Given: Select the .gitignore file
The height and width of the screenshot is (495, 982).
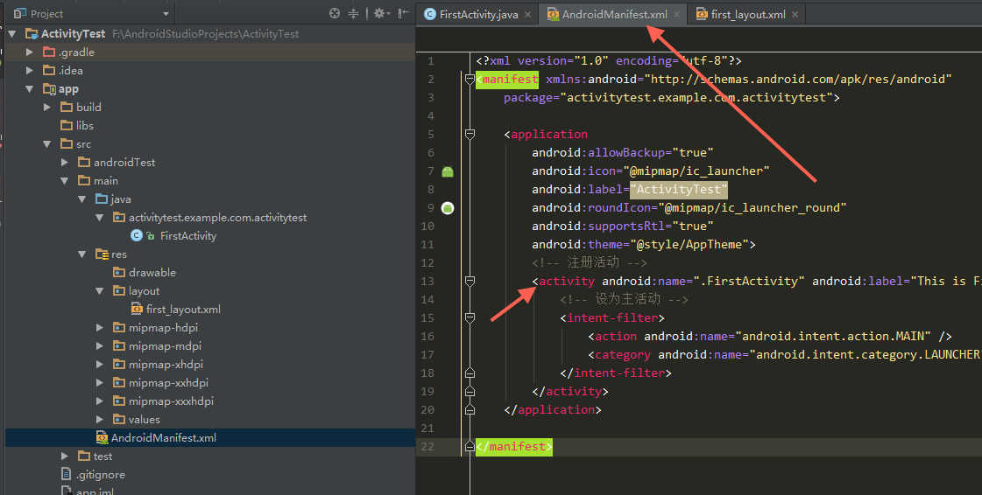Looking at the screenshot, I should [100, 475].
